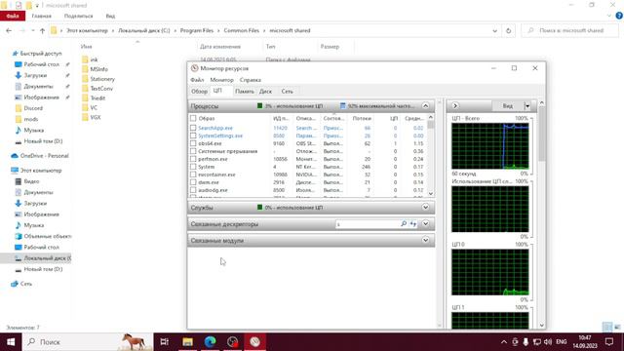Go up one folder level in Explorer

42,30
